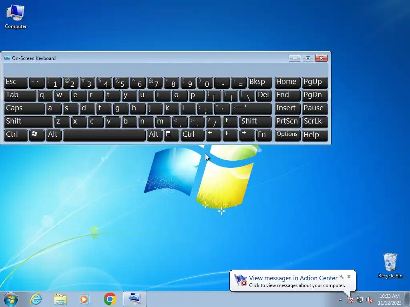The width and height of the screenshot is (410, 307).
Task: Show hidden tray icons arrow
Action: coord(340,300)
